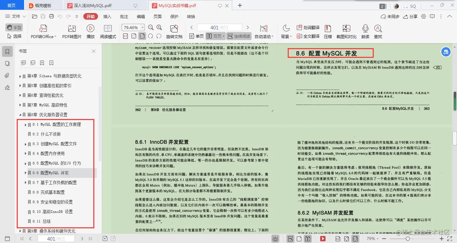Screen dimensions: 457x243
Task: Start 朗读 read aloud
Action: [x=365, y=32]
